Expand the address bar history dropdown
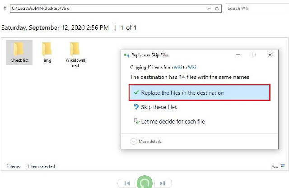 click(209, 9)
